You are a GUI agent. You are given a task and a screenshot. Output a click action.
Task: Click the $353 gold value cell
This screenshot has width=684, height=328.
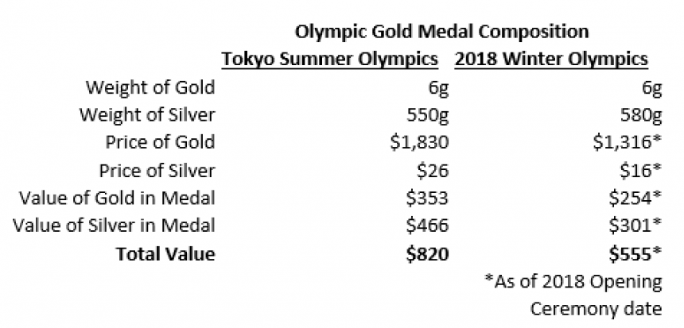tap(421, 199)
